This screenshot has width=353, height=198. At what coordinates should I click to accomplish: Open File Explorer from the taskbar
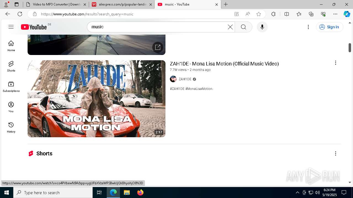pos(127,193)
